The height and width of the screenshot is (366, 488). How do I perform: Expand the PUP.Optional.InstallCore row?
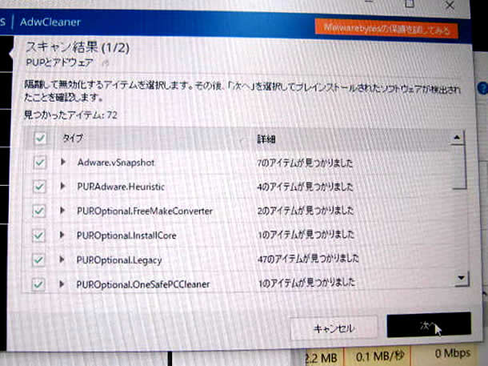tap(62, 235)
